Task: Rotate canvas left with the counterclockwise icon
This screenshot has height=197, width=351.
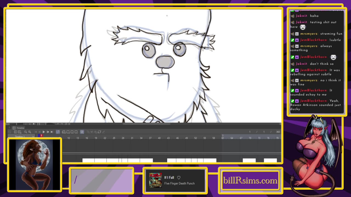Action: pos(58,124)
